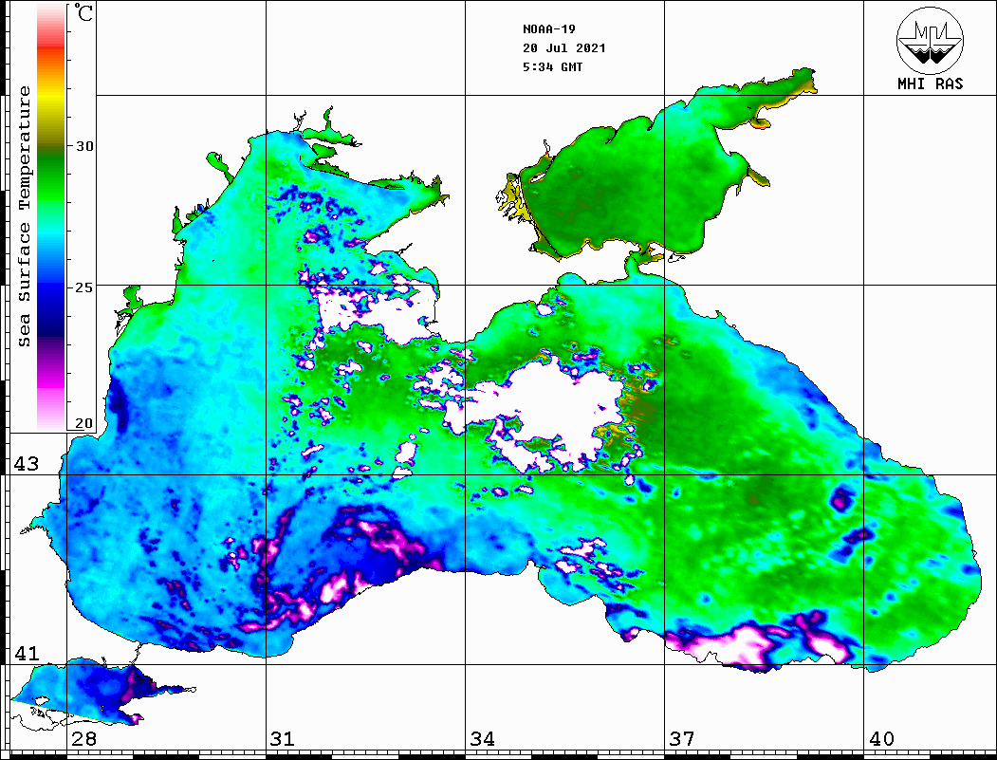Viewport: 997px width, 760px height.
Task: Click the MHI RAS logo emblem
Action: [x=930, y=40]
